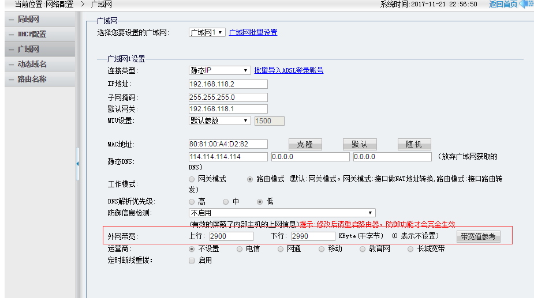Screen dimensions: 534x298
Task: Click the 上行 bandwidth field
Action: click(x=231, y=236)
